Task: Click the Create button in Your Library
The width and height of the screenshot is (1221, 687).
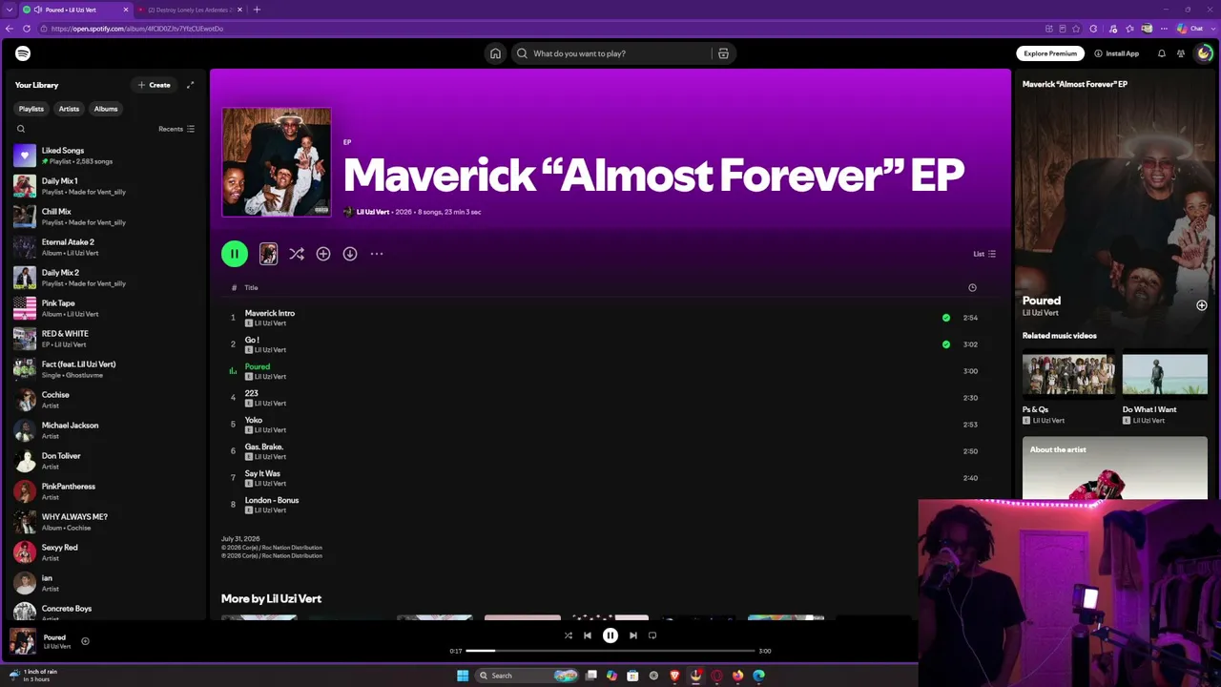Action: tap(154, 85)
